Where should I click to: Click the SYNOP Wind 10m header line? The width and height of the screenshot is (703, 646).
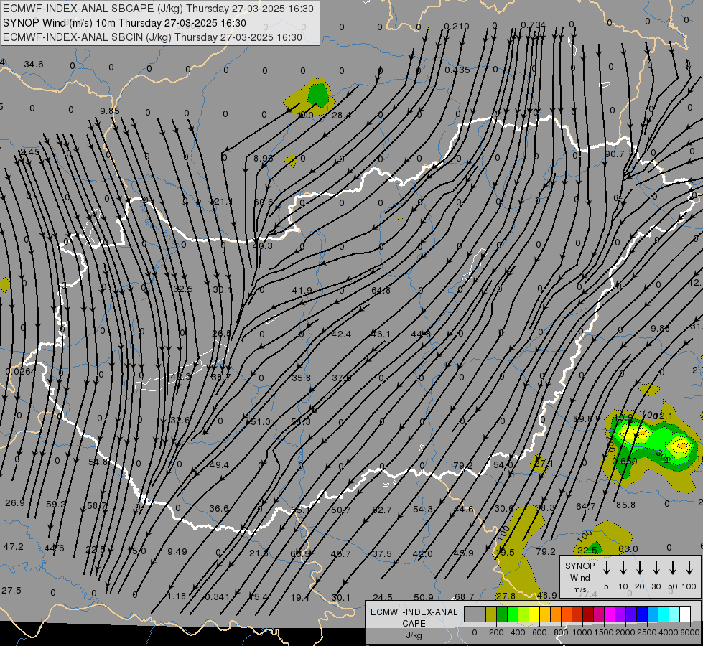pyautogui.click(x=124, y=23)
